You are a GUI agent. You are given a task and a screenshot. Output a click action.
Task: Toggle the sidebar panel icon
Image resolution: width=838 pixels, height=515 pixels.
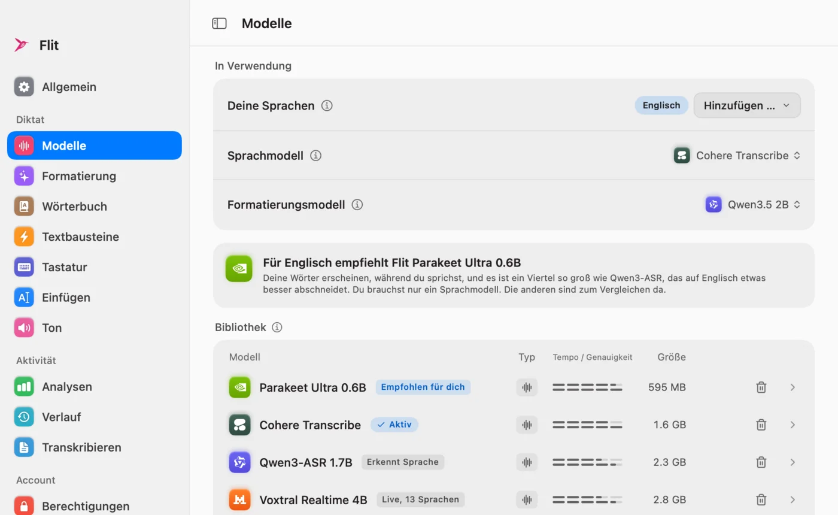tap(220, 23)
